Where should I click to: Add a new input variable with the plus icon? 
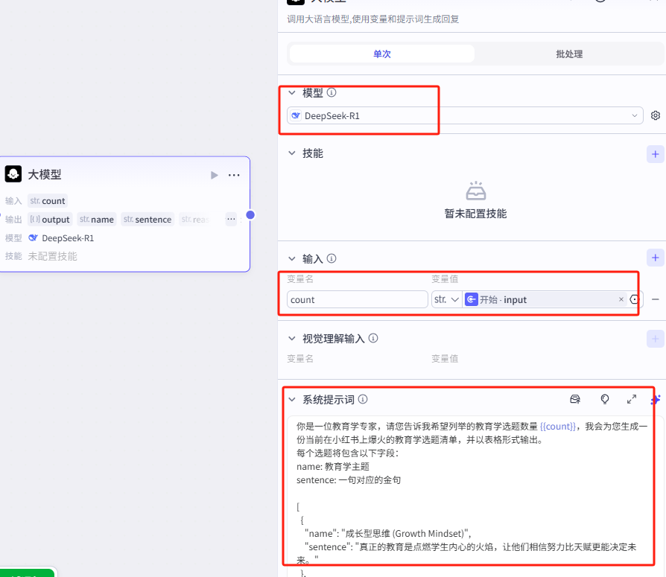pyautogui.click(x=655, y=257)
